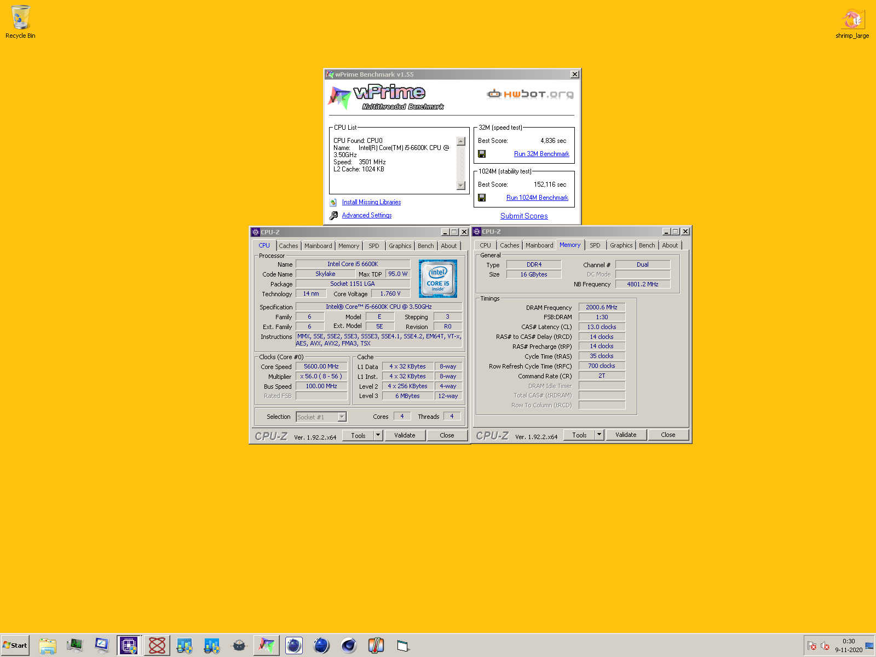Open Graphics tab in right CPU-Z
This screenshot has height=657, width=876.
(621, 245)
